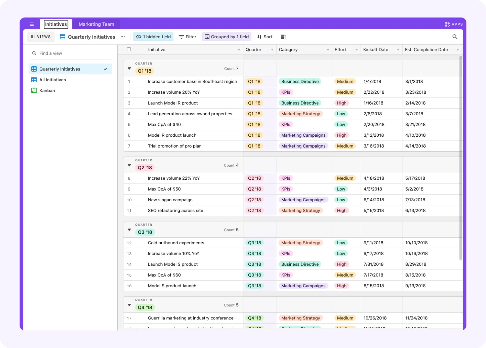Open the row height icon

(x=283, y=37)
